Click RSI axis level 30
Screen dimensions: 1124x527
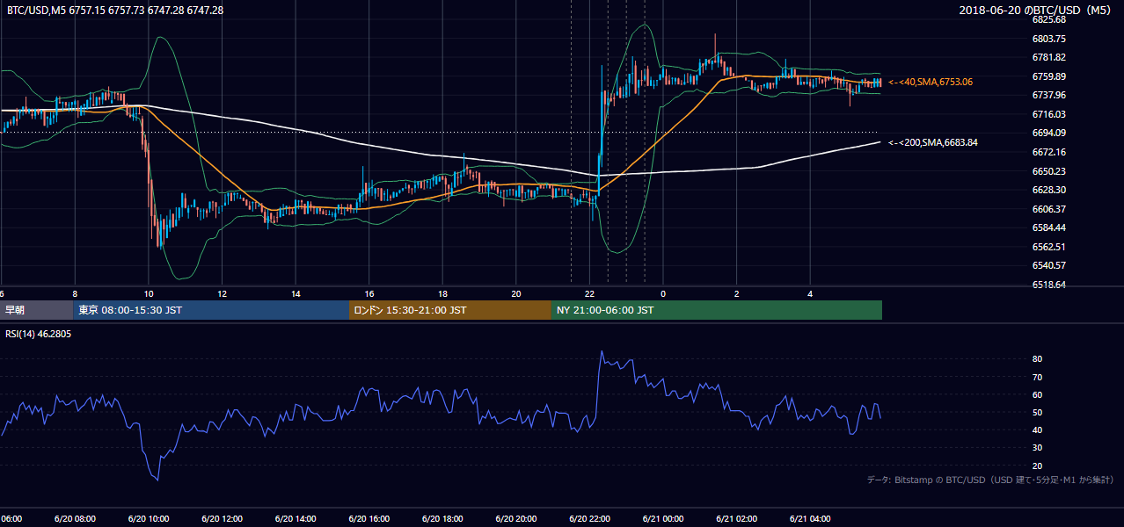pos(1038,447)
